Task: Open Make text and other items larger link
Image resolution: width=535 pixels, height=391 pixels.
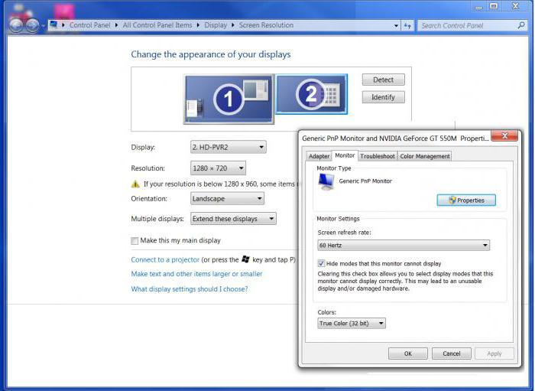Action: 197,274
